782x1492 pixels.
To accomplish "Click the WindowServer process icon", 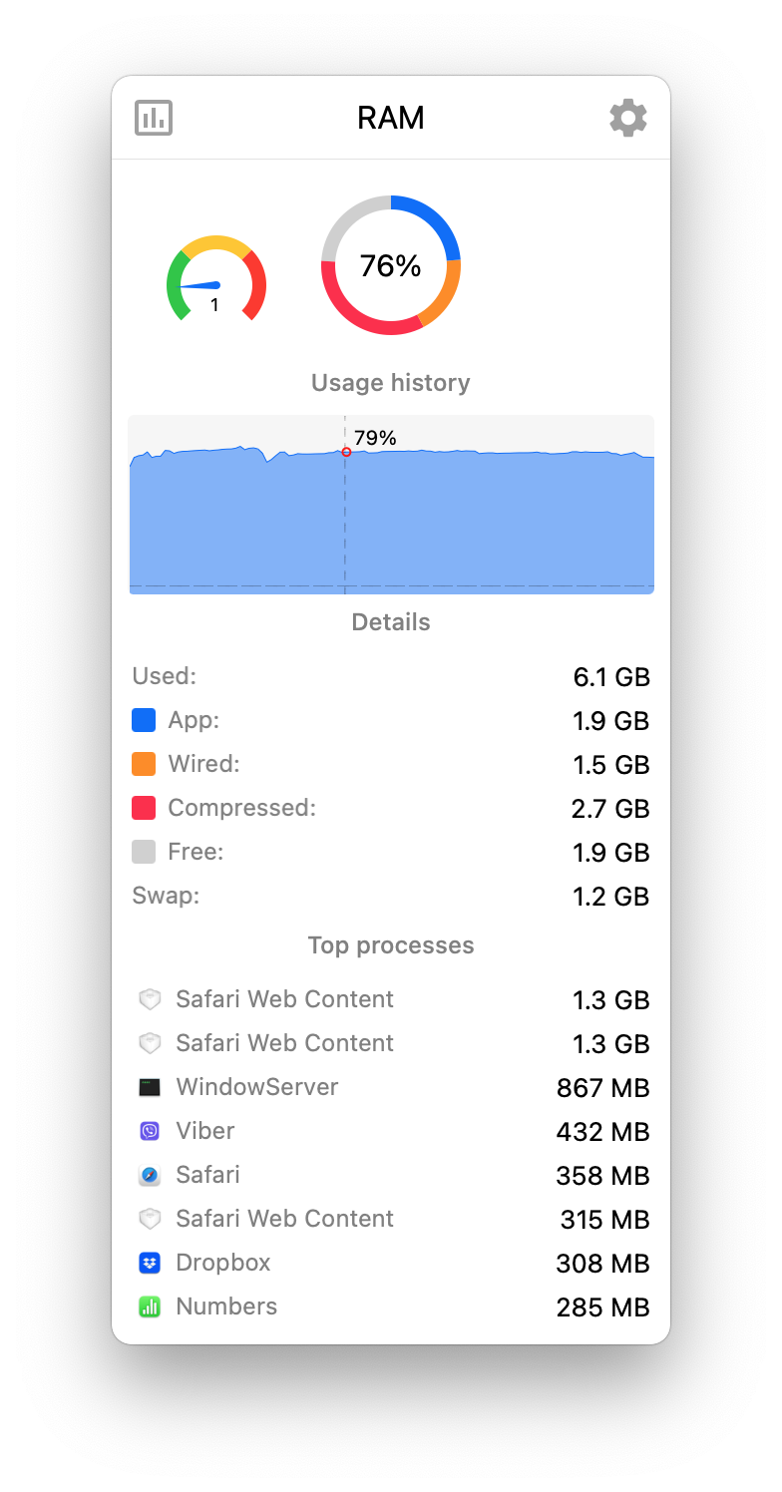I will 150,1087.
